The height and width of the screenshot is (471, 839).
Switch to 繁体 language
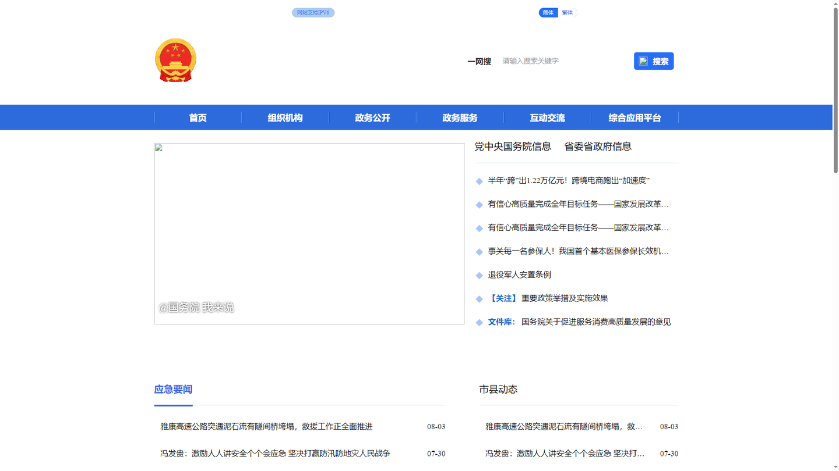pyautogui.click(x=567, y=12)
